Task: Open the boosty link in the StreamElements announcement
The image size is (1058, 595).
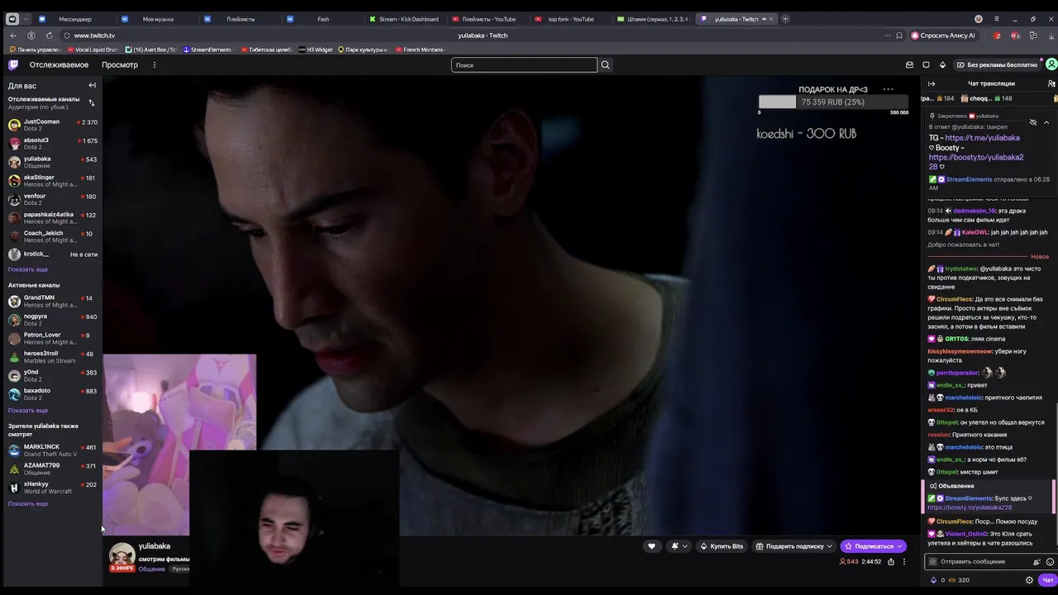Action: [x=970, y=507]
